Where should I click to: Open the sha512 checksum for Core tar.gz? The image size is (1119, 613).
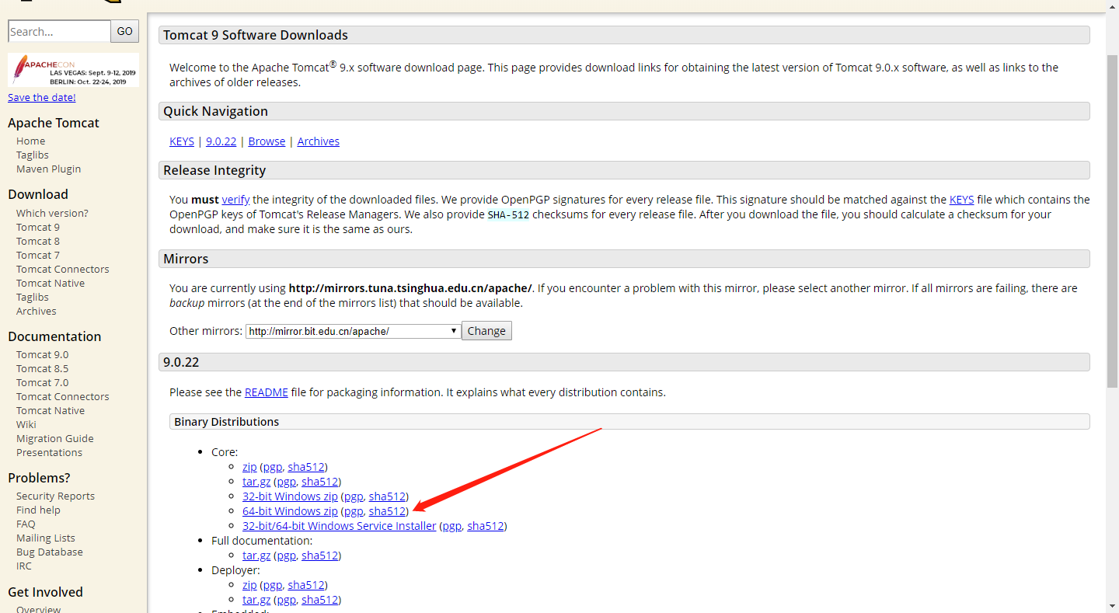(x=319, y=481)
